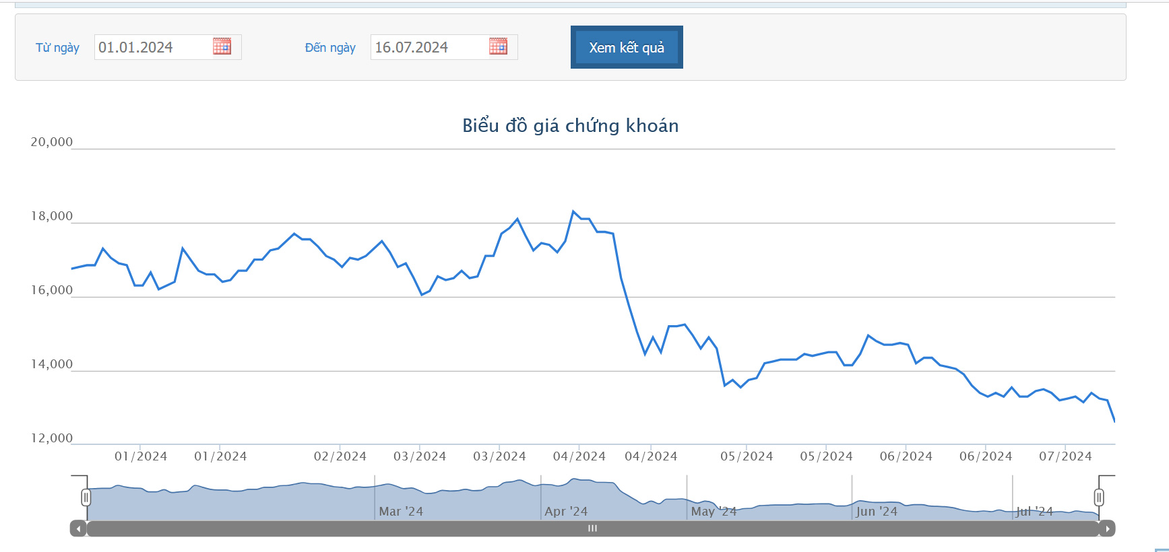The image size is (1169, 552).
Task: Open the calendar picker for Từ ngày
Action: (x=222, y=46)
